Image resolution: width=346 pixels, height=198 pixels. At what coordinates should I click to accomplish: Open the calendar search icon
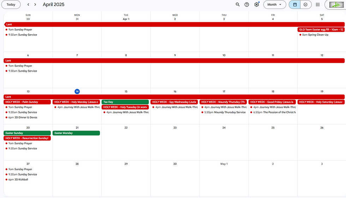(x=237, y=4)
